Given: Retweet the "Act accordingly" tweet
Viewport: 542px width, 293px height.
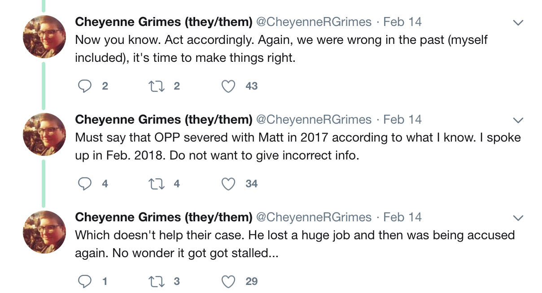Looking at the screenshot, I should [x=157, y=86].
